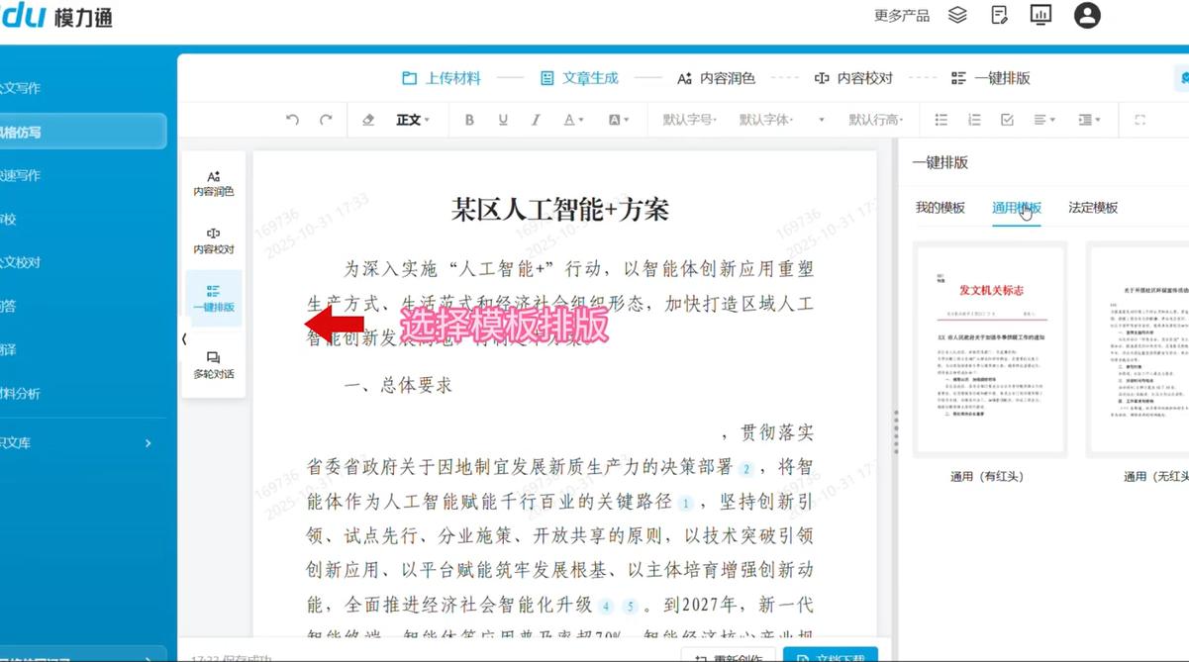Select the eraser clear-format tool
Screen dimensions: 1189x662
tap(368, 120)
